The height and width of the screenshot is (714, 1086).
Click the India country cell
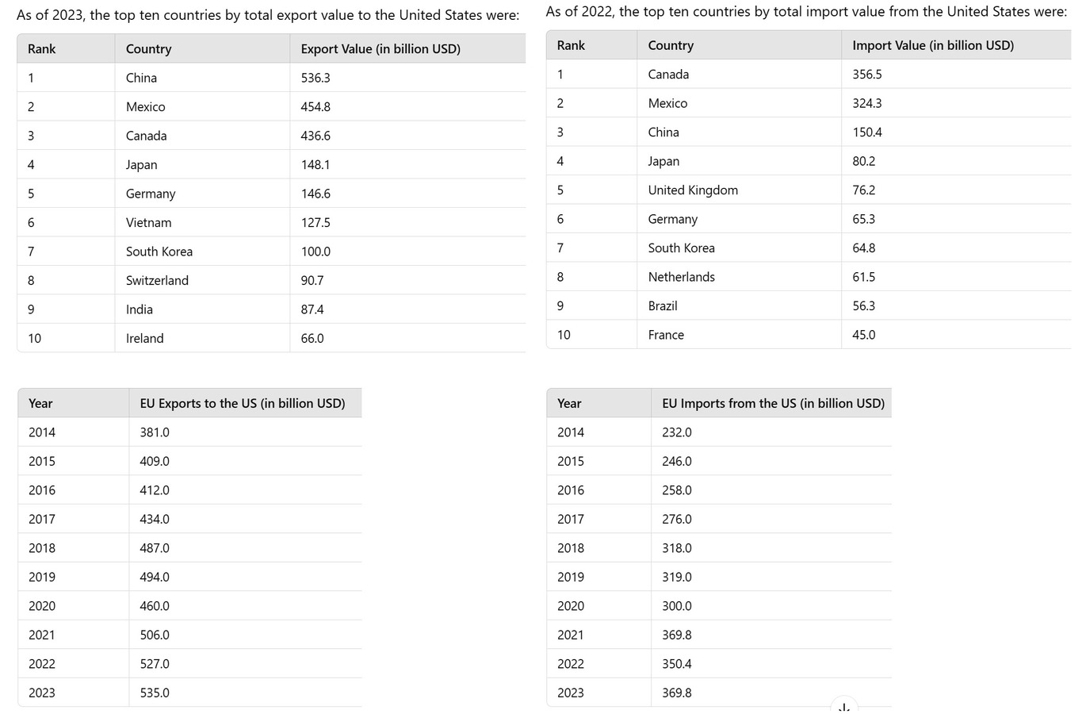[140, 310]
